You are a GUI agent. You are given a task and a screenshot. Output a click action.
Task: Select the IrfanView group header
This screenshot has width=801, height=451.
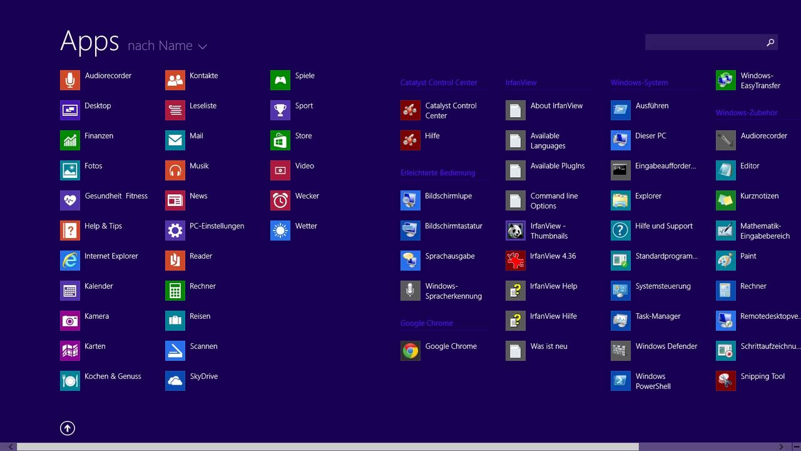(521, 83)
